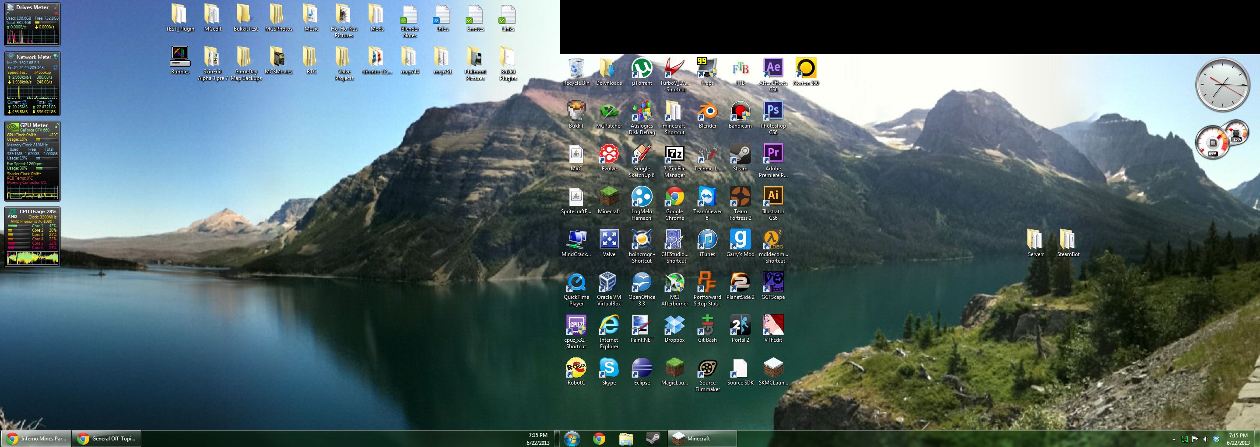Screen dimensions: 1260x447
Task: Open the Blender Notes file
Action: 409,21
